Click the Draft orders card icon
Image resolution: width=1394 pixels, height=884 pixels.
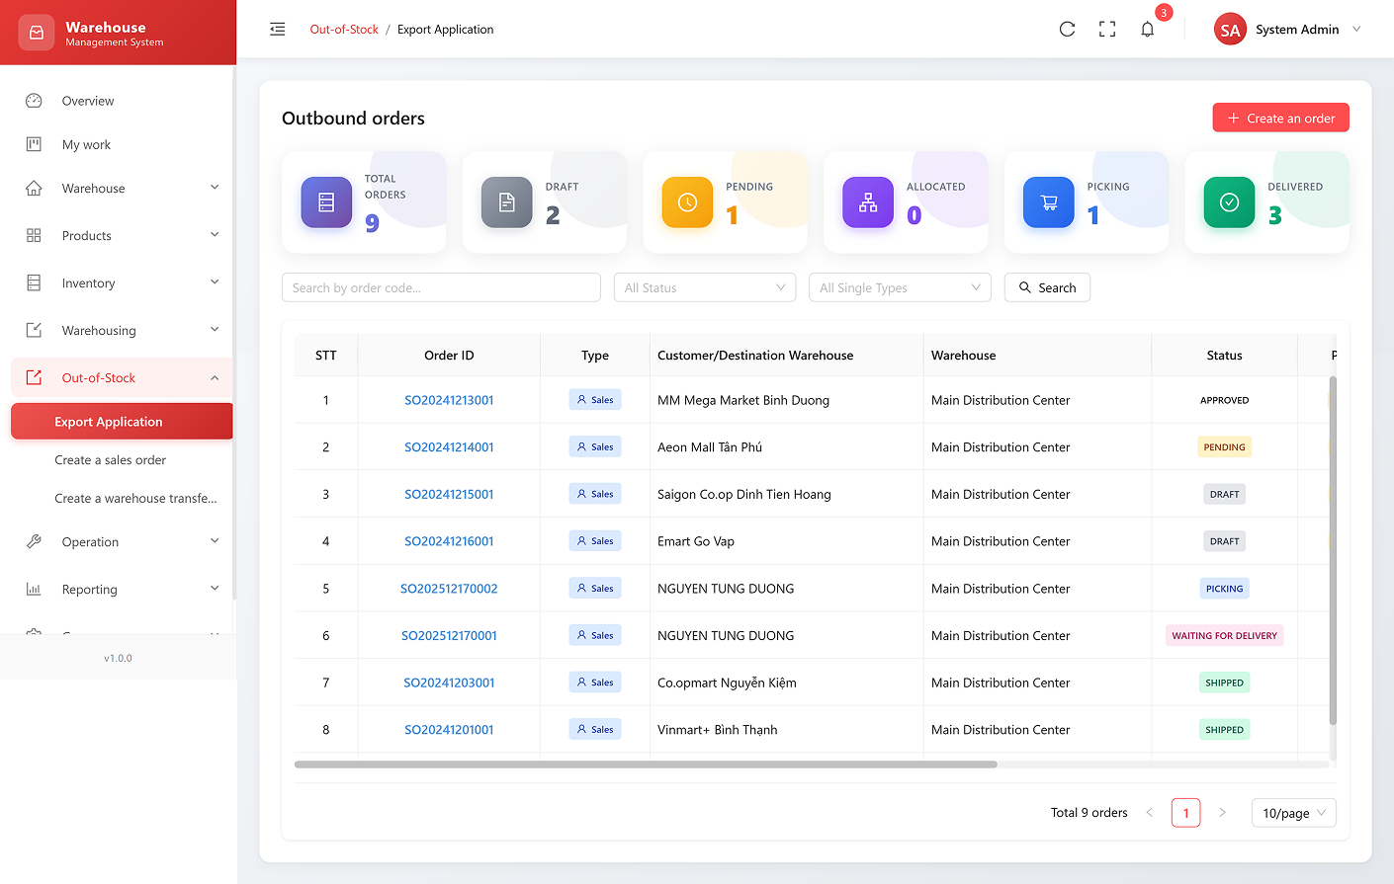[x=506, y=202]
